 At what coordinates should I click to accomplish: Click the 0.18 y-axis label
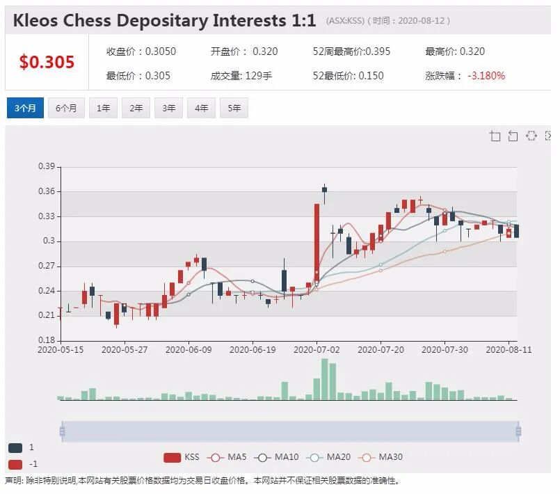pyautogui.click(x=47, y=340)
